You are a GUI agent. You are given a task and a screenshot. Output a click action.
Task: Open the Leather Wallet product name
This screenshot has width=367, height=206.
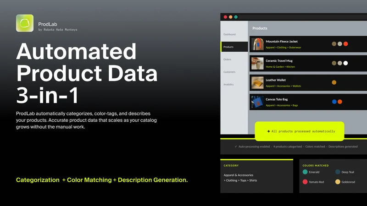(276, 80)
